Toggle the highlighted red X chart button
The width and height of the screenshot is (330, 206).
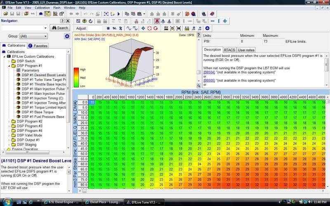pos(157,21)
